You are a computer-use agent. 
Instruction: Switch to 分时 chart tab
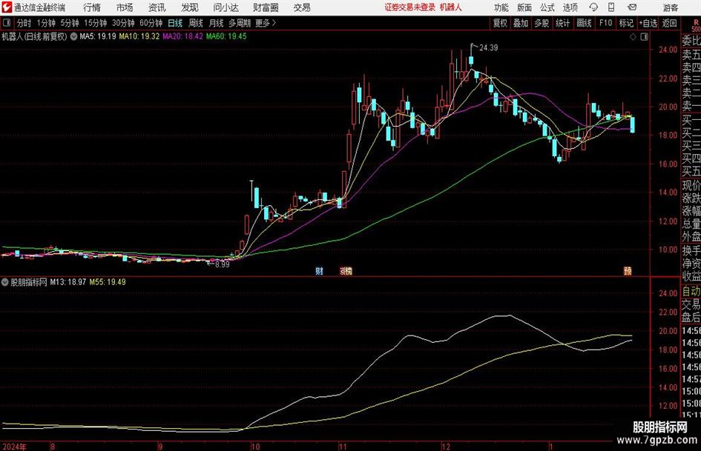pyautogui.click(x=24, y=23)
